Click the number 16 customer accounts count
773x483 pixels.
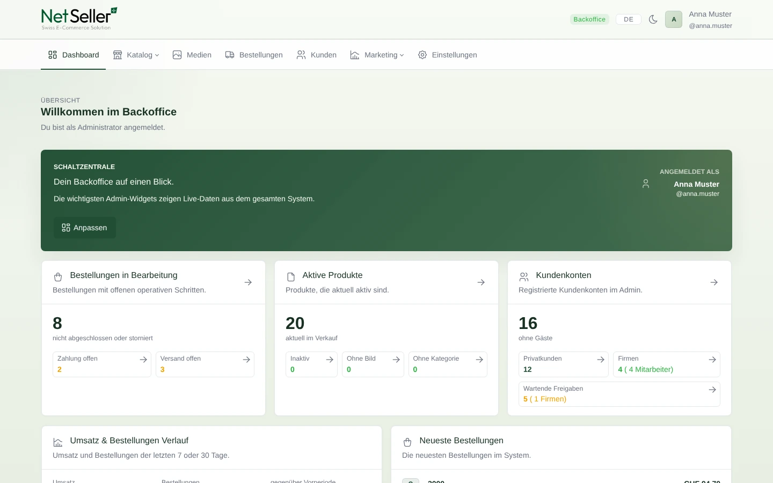(528, 323)
